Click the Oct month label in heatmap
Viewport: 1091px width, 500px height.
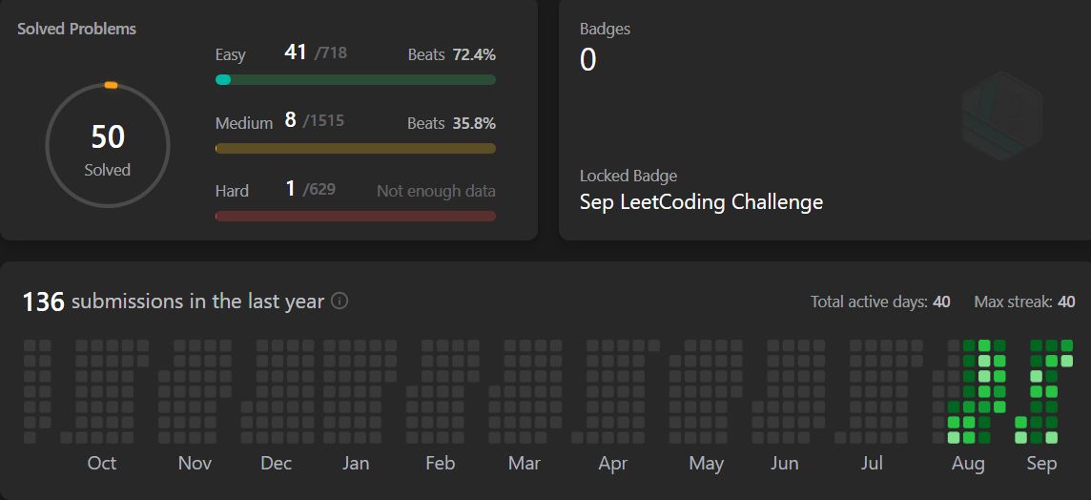click(x=101, y=464)
